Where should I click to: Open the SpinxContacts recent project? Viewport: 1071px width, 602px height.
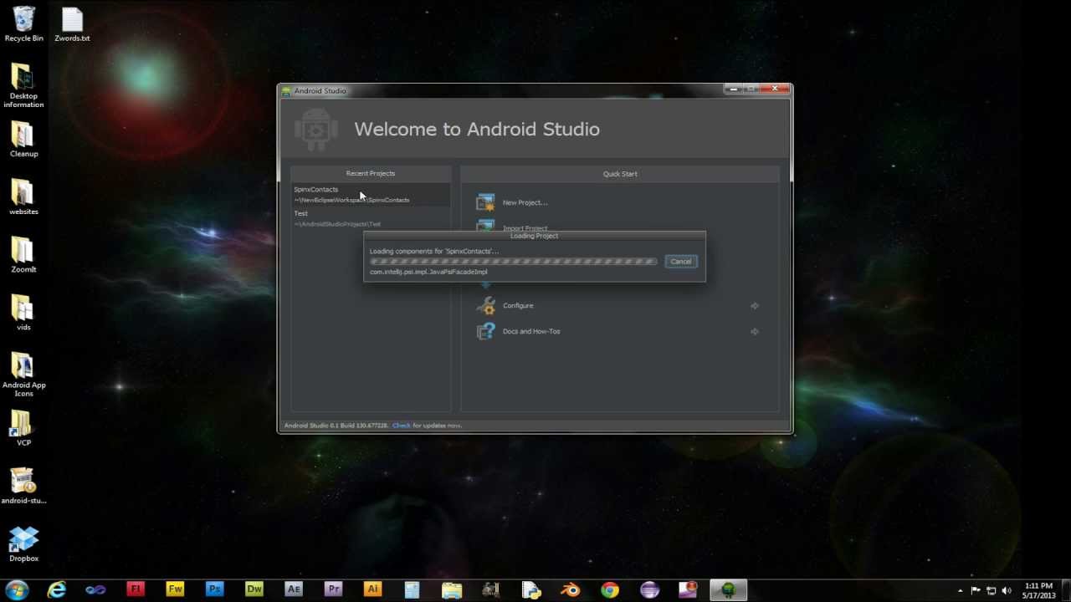371,195
